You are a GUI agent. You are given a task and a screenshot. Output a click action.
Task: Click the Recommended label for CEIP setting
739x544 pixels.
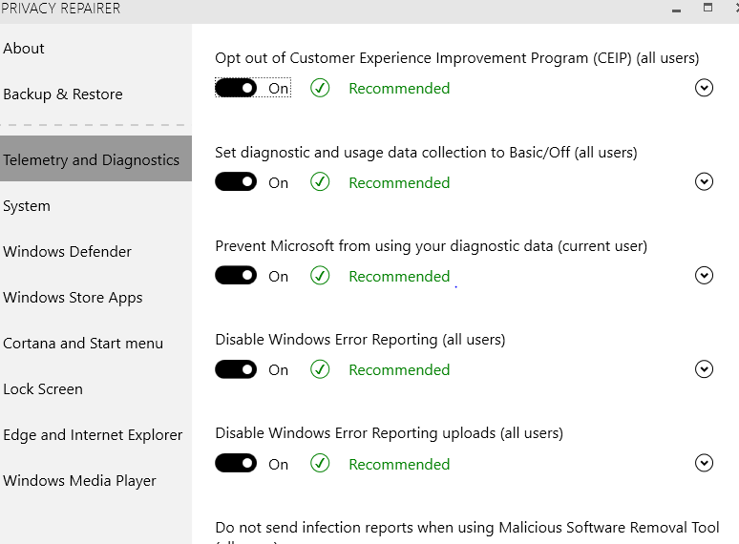tap(399, 88)
